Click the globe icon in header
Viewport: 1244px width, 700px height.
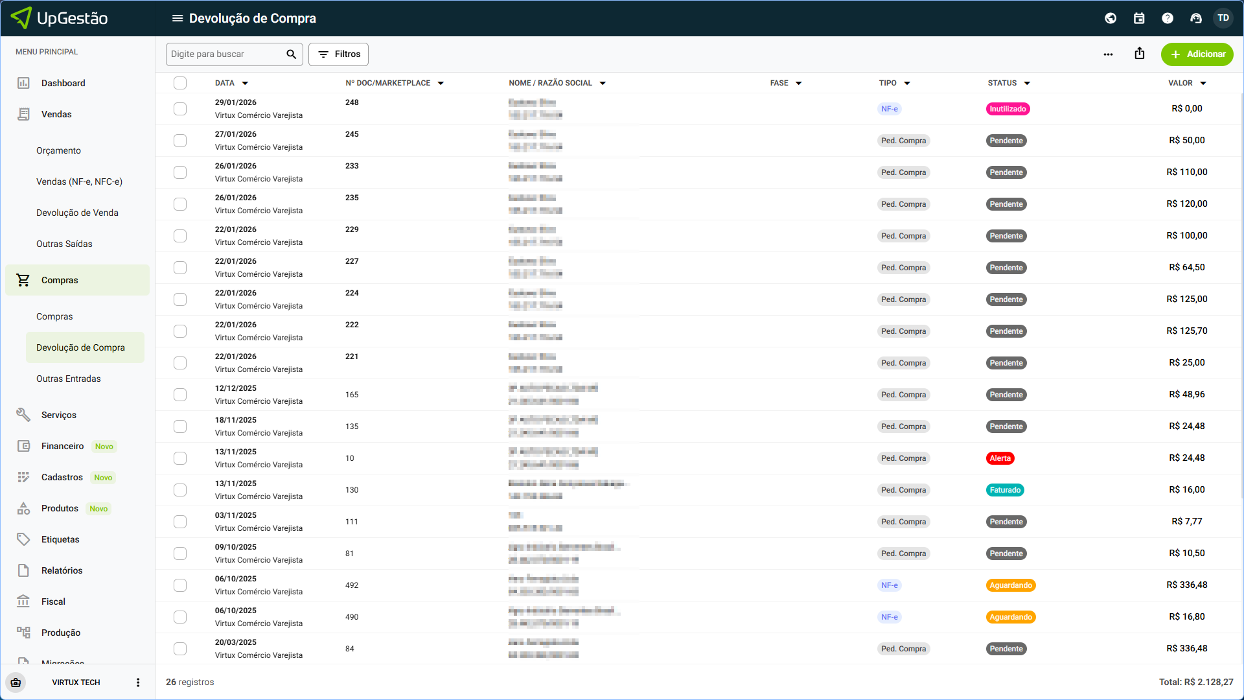tap(1111, 18)
